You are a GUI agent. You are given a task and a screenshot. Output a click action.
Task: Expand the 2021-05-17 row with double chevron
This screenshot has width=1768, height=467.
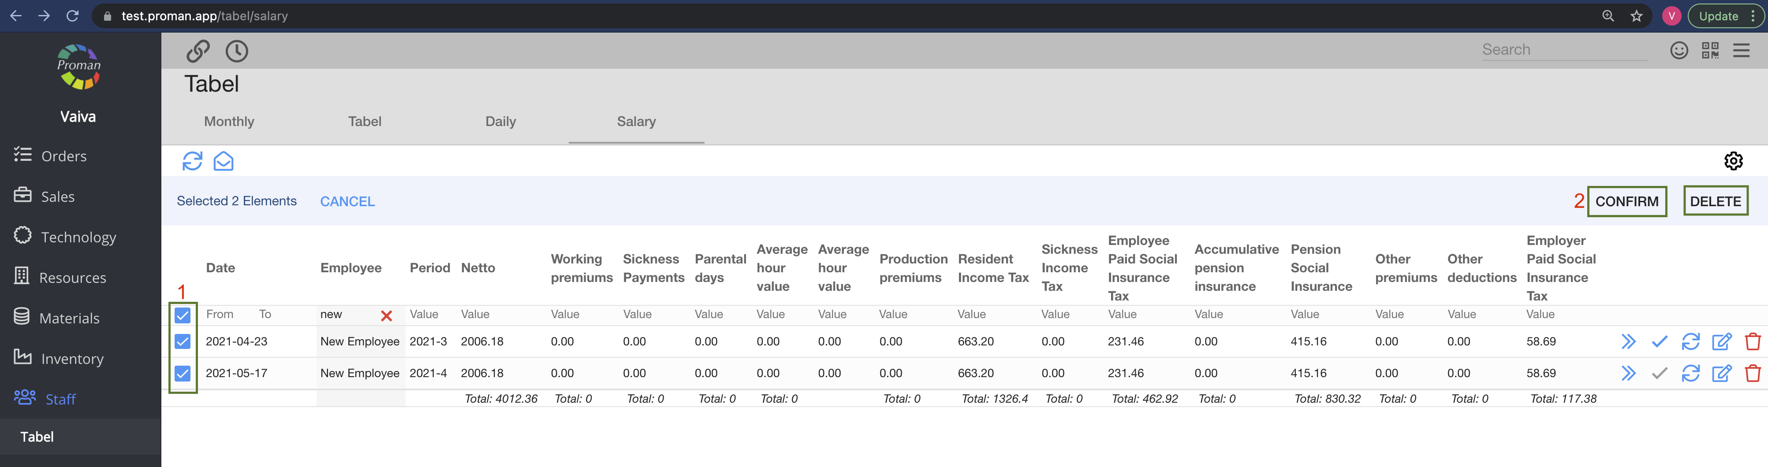click(1628, 373)
